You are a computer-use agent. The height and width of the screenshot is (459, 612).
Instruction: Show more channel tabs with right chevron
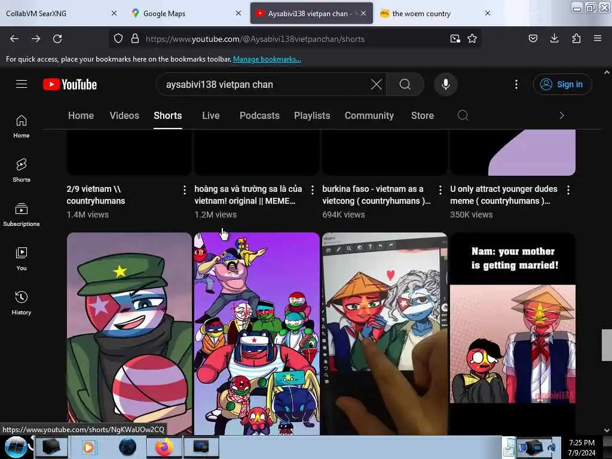562,115
